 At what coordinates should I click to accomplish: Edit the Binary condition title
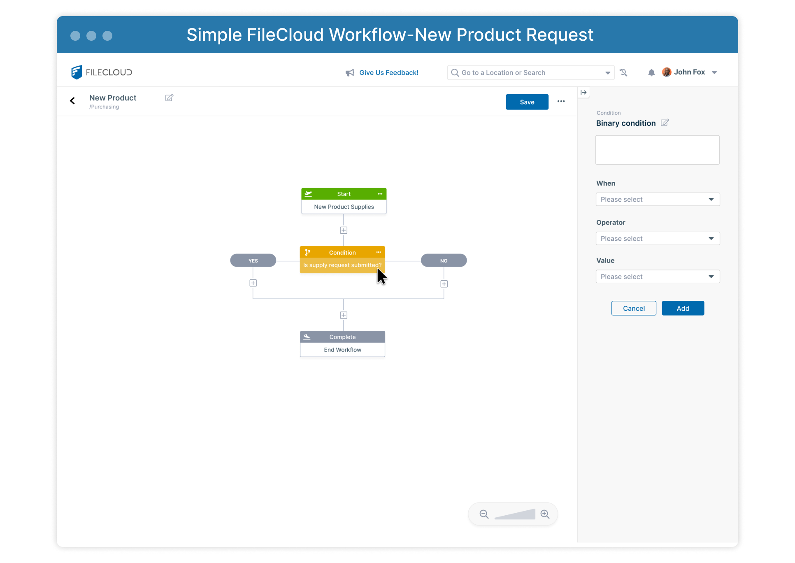[665, 123]
